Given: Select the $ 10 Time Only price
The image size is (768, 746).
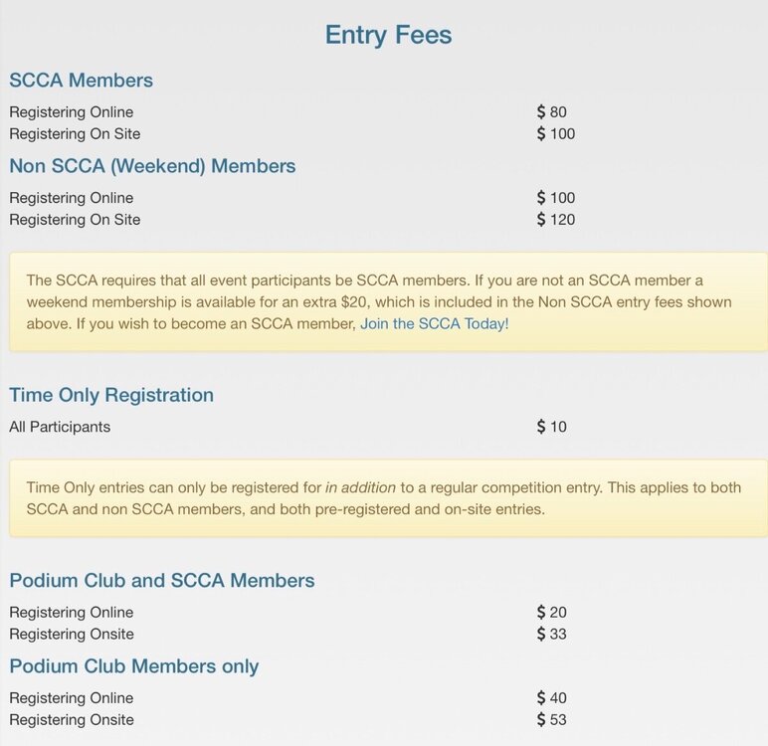Looking at the screenshot, I should coord(551,427).
